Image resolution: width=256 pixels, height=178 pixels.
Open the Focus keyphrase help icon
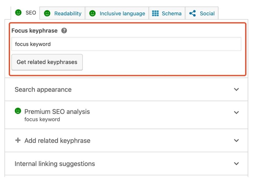[64, 31]
